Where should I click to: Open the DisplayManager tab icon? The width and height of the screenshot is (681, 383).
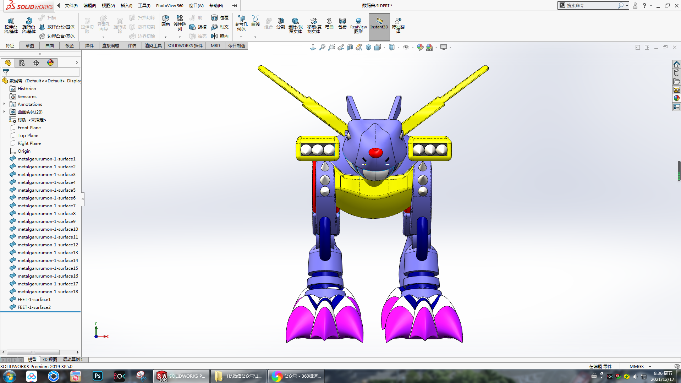coord(50,63)
